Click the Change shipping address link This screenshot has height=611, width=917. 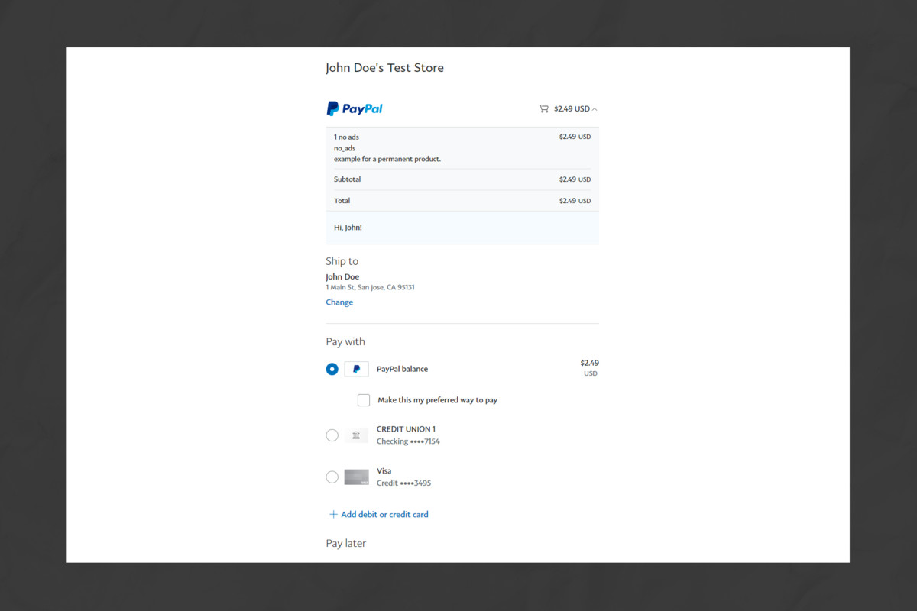(339, 302)
